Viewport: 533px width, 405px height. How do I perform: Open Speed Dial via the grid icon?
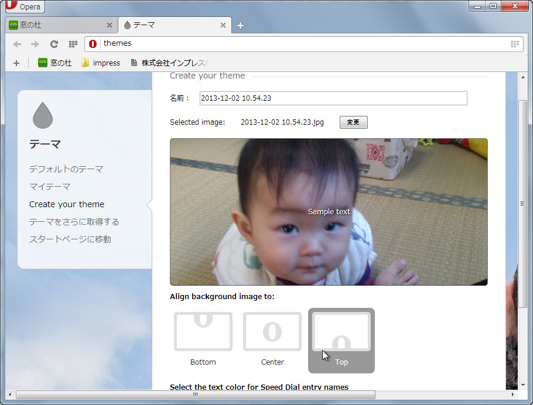pos(73,44)
